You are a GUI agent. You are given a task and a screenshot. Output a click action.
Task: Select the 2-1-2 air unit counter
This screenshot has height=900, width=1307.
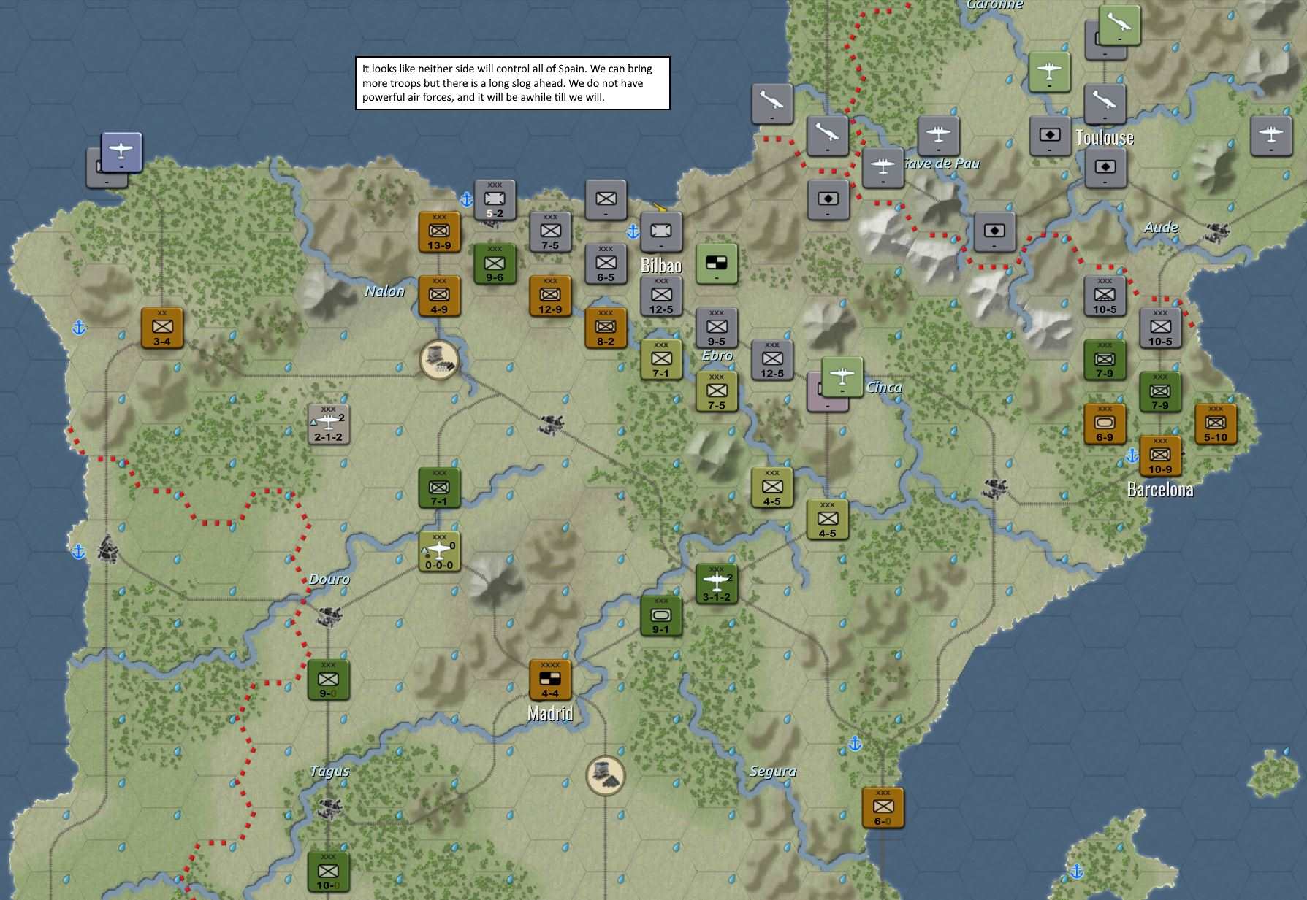pyautogui.click(x=329, y=424)
